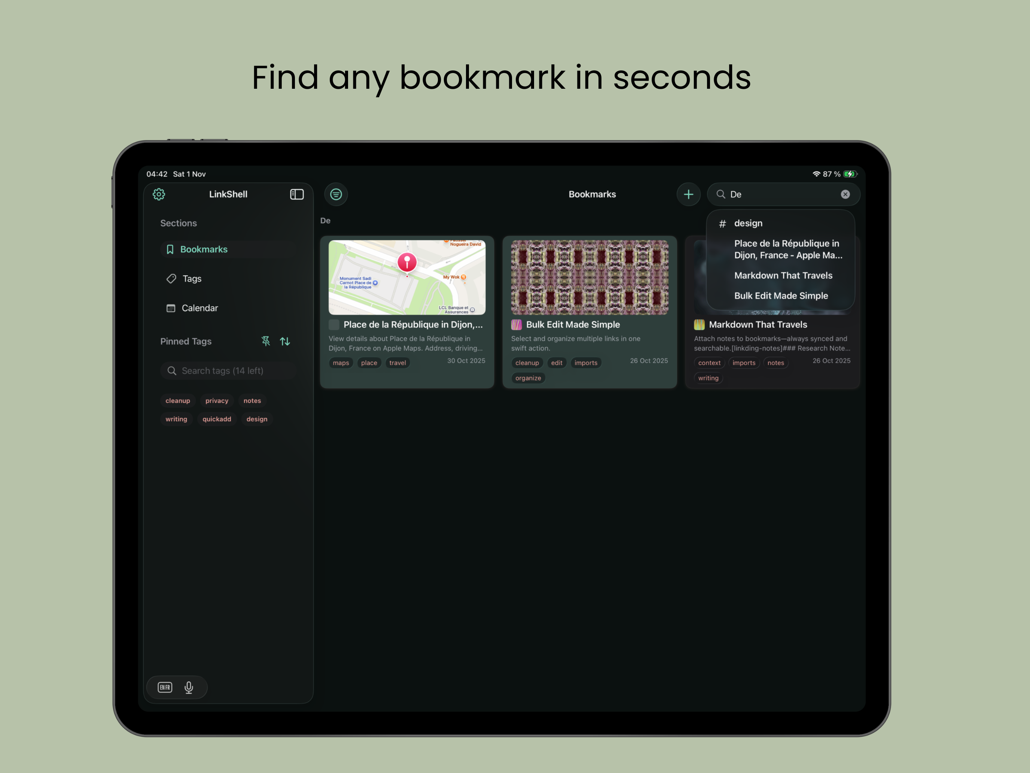Activate the microphone dictation icon
Viewport: 1030px width, 773px height.
[189, 687]
